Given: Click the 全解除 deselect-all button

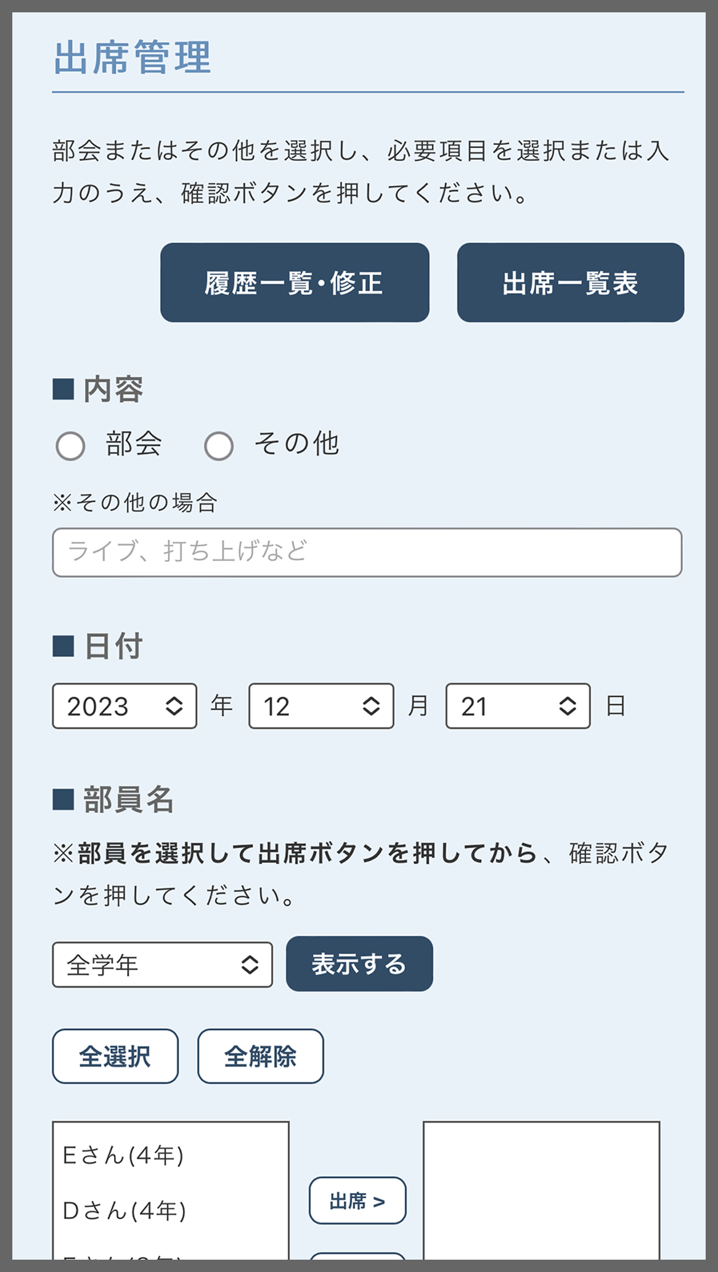Looking at the screenshot, I should [260, 1056].
